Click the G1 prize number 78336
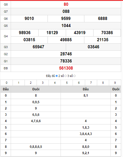This screenshot has width=123, height=157. pos(66,61)
